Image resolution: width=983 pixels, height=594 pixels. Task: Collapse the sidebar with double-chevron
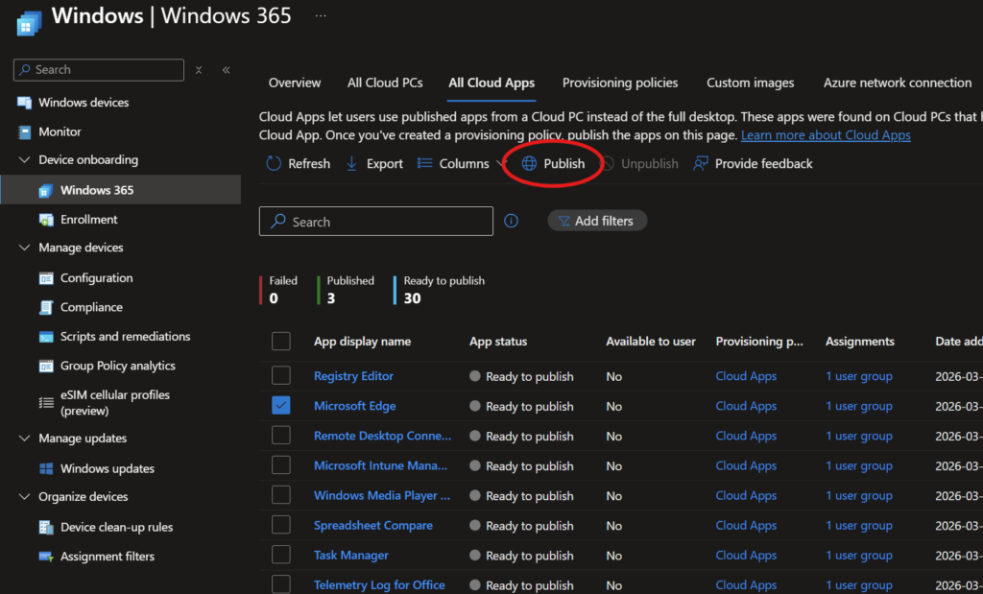[227, 70]
